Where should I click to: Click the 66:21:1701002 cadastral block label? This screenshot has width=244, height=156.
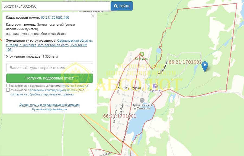pos(185,62)
